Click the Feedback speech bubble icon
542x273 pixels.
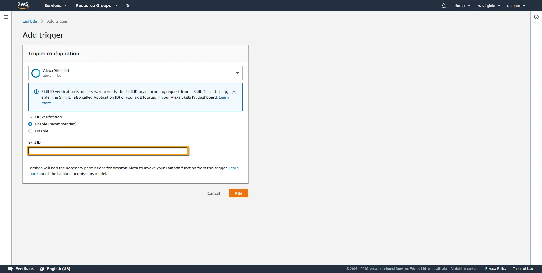[10, 269]
